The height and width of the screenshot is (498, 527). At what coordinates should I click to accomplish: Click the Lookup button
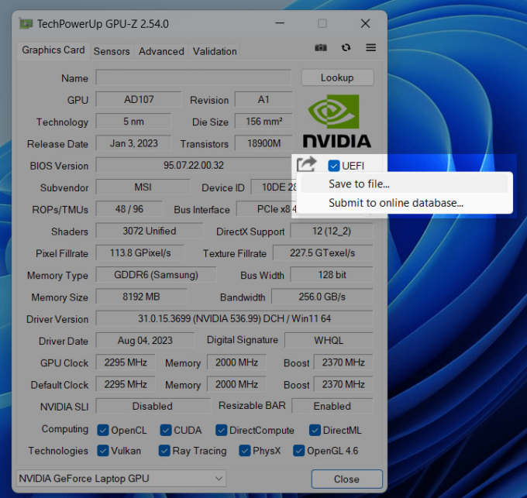(337, 77)
